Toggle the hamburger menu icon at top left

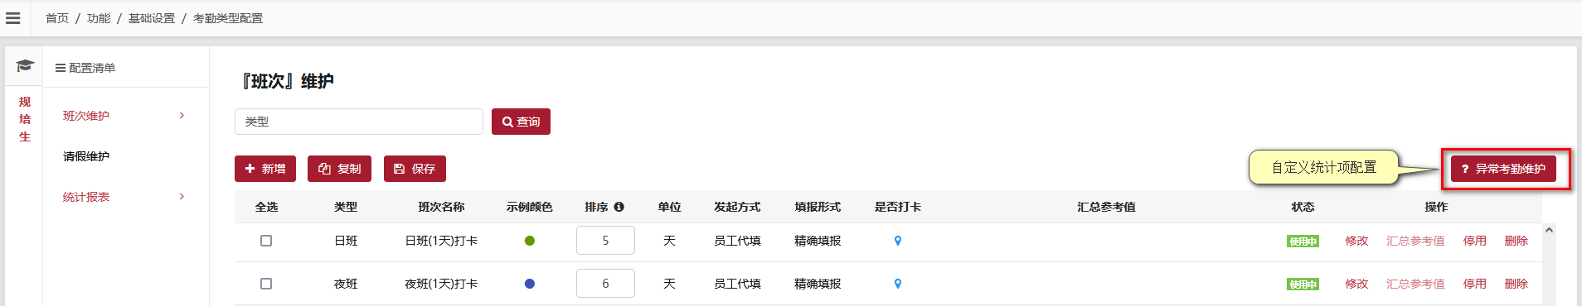pyautogui.click(x=13, y=17)
